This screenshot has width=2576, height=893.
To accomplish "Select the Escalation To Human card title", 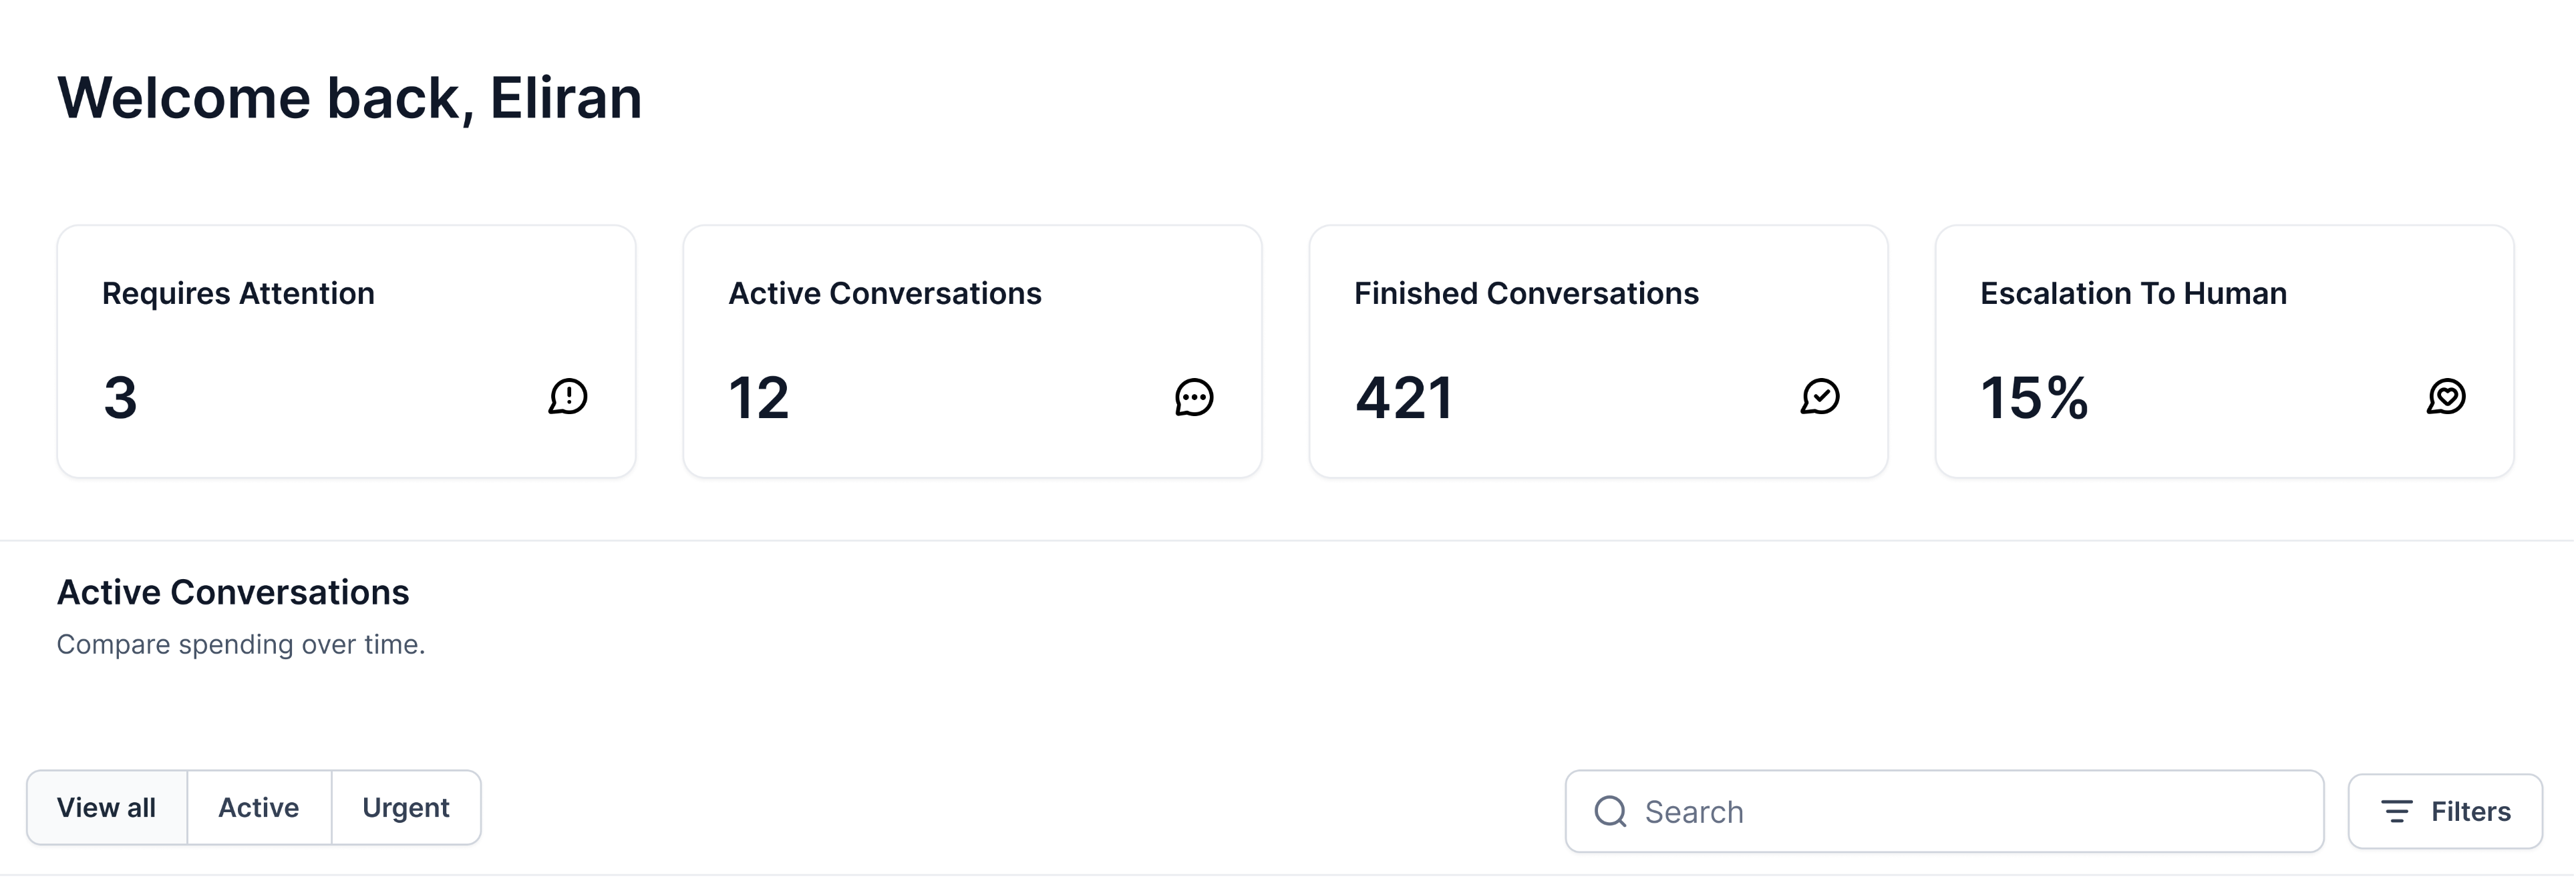I will tap(2133, 293).
